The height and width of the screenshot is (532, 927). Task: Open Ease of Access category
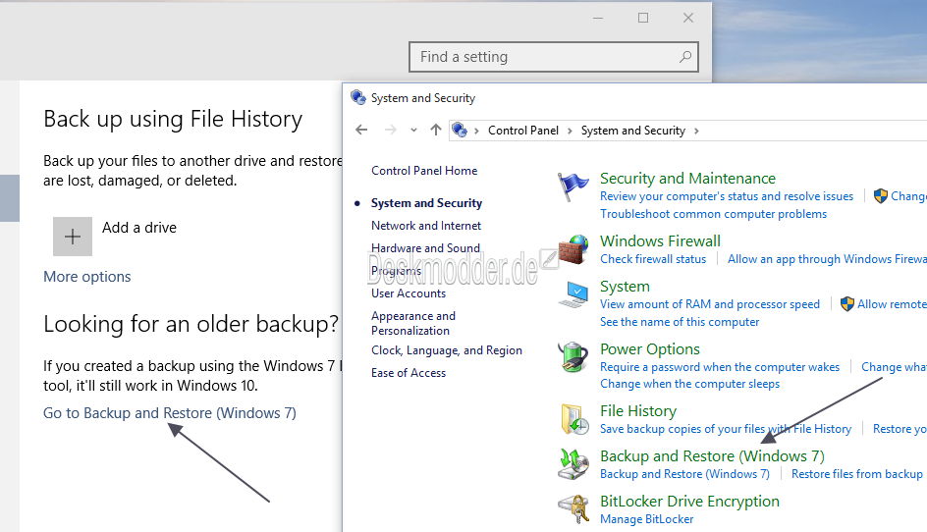[x=409, y=372]
